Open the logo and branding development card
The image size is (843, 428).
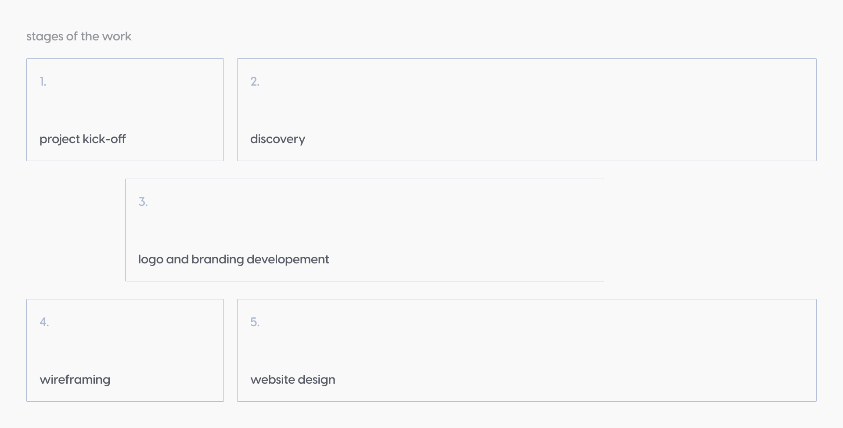click(364, 230)
